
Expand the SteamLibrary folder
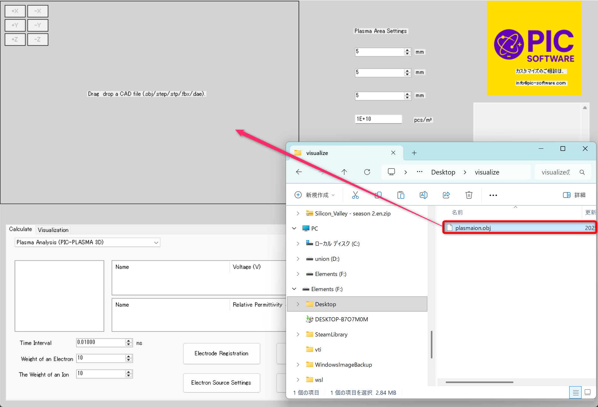click(298, 335)
